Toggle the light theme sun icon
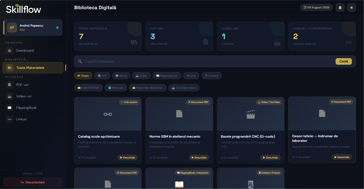This screenshot has width=364, height=189. click(351, 7)
